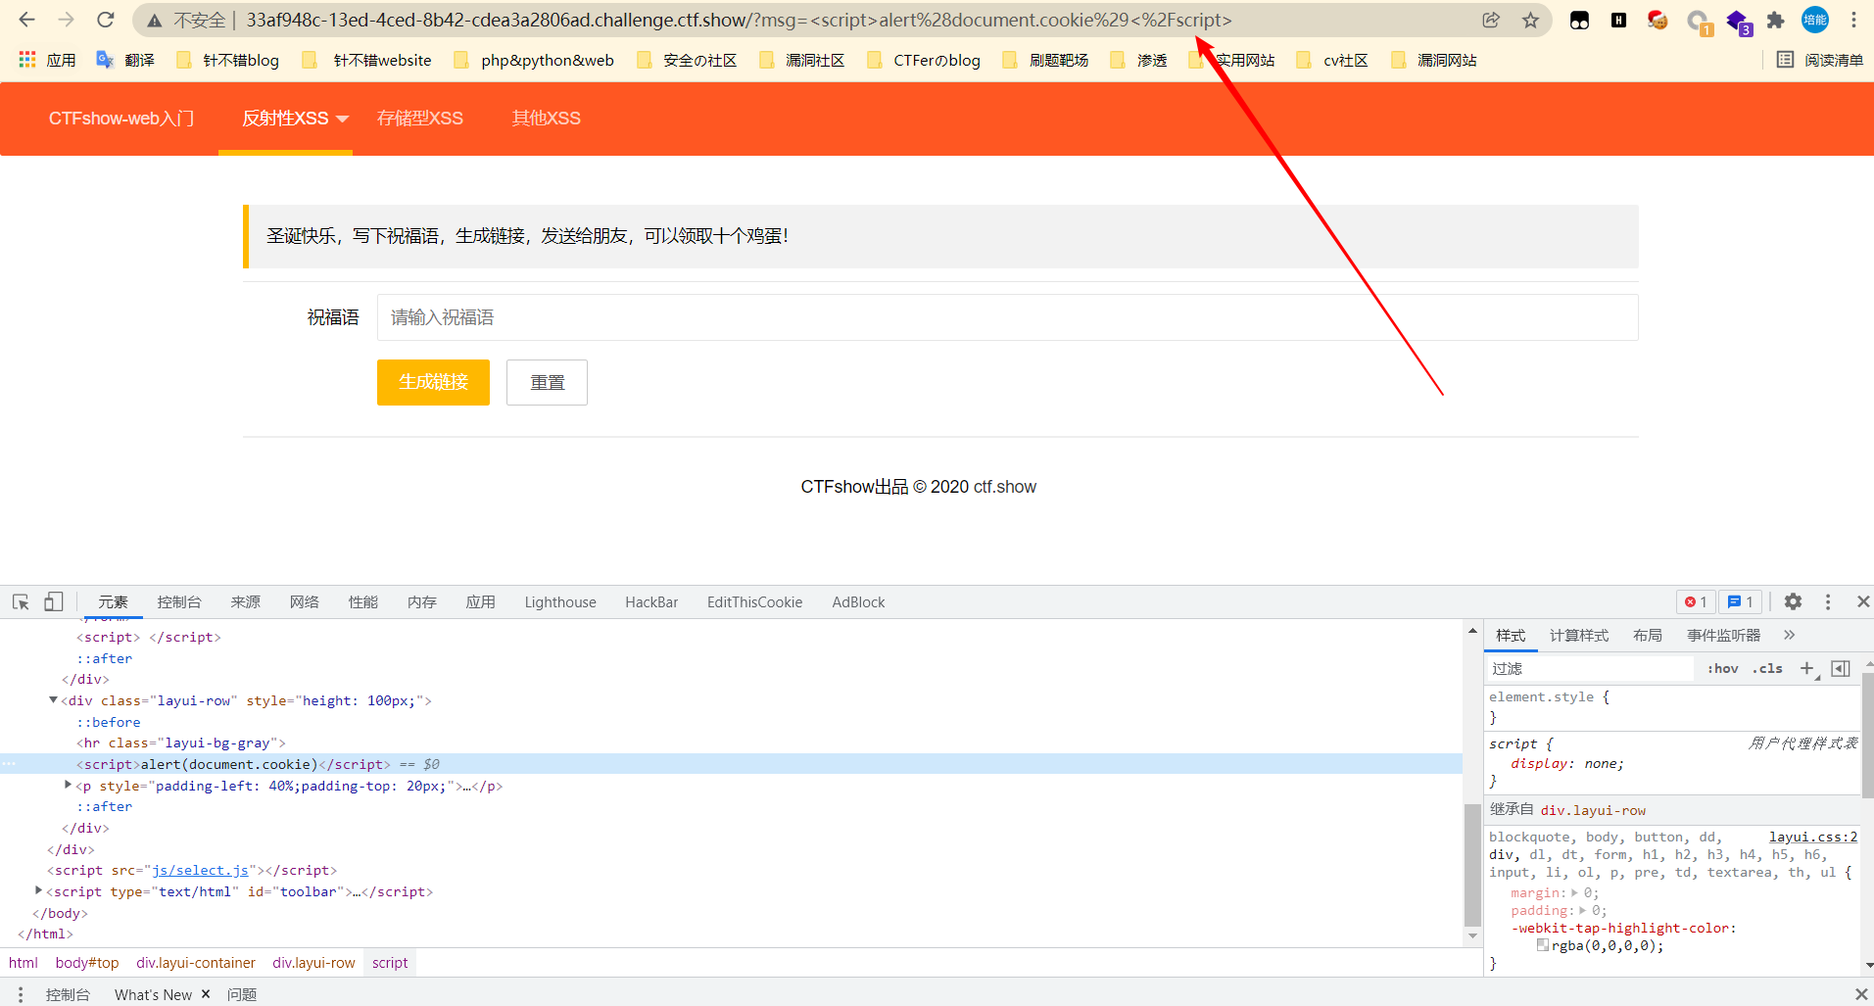Open the cv社区 bookmark folder
Image resolution: width=1874 pixels, height=1006 pixels.
[x=1332, y=60]
